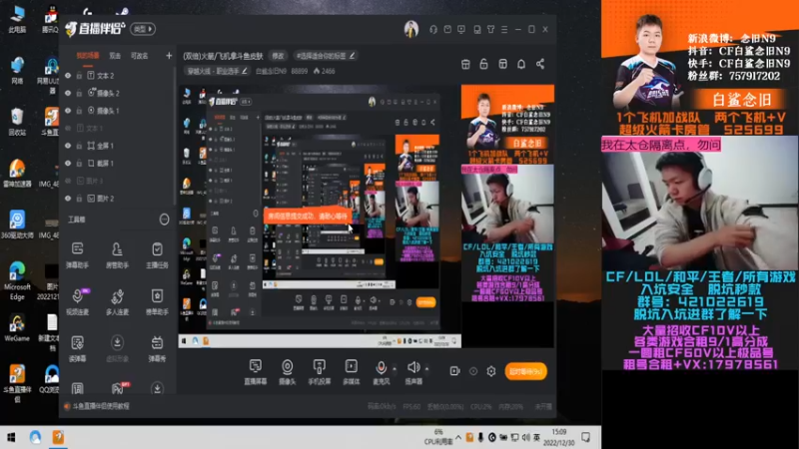799x449 pixels.
Task: Open the mode dropdown beside the 直播伴侣 logo
Action: coord(143,29)
